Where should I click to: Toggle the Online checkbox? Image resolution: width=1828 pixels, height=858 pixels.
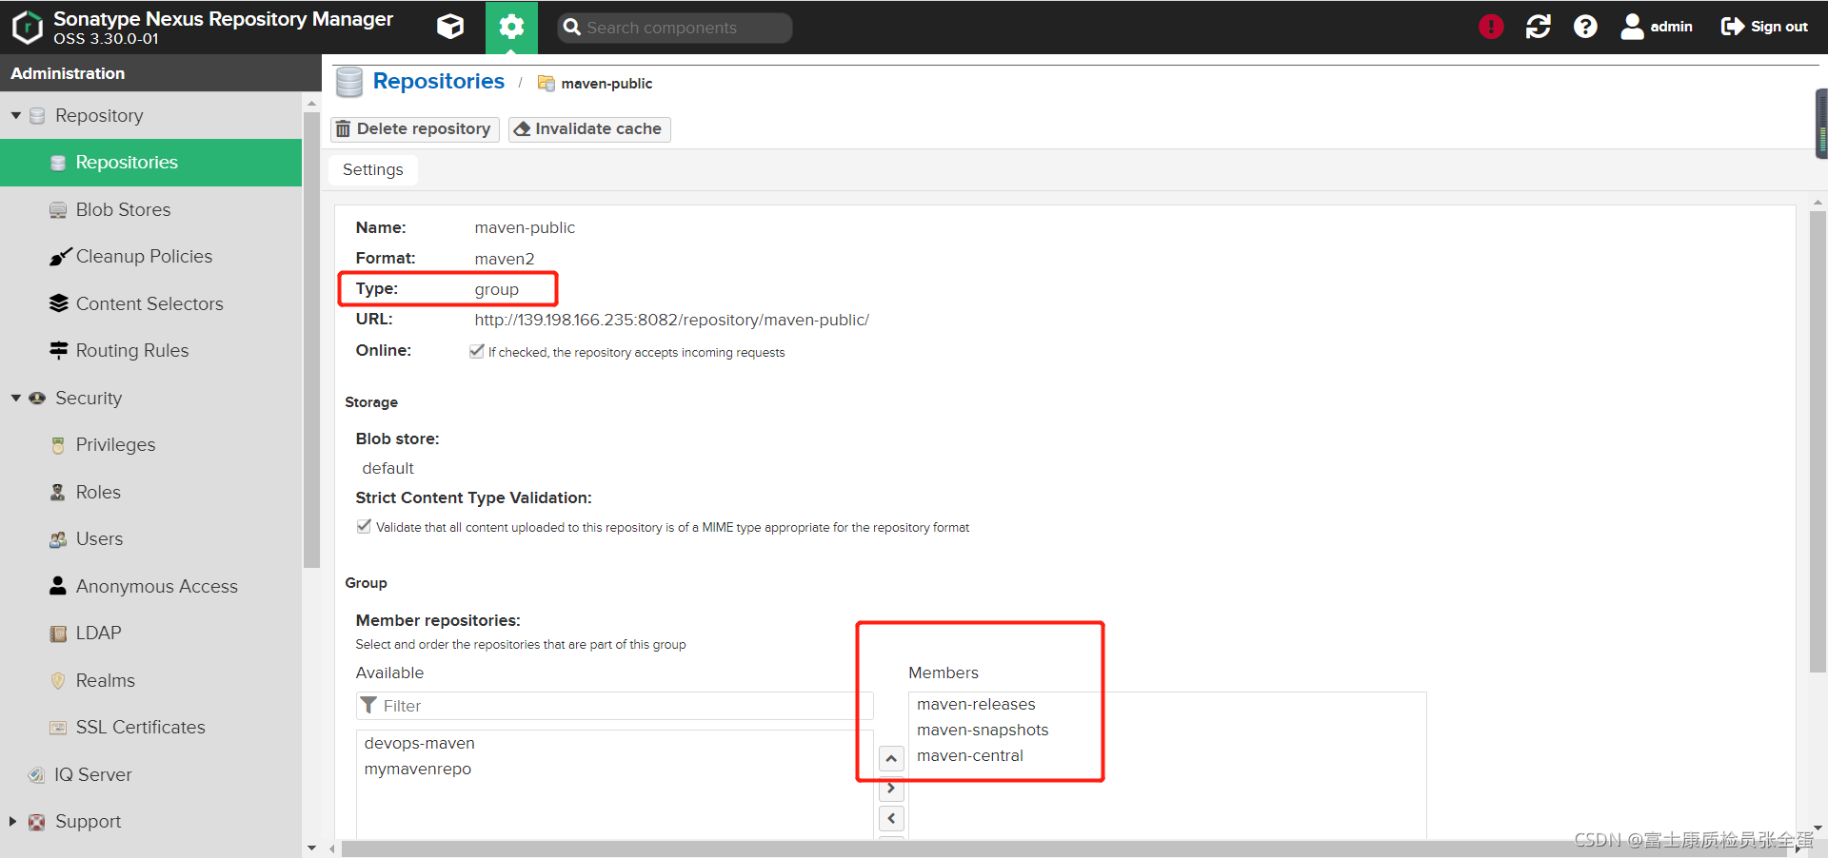coord(477,351)
